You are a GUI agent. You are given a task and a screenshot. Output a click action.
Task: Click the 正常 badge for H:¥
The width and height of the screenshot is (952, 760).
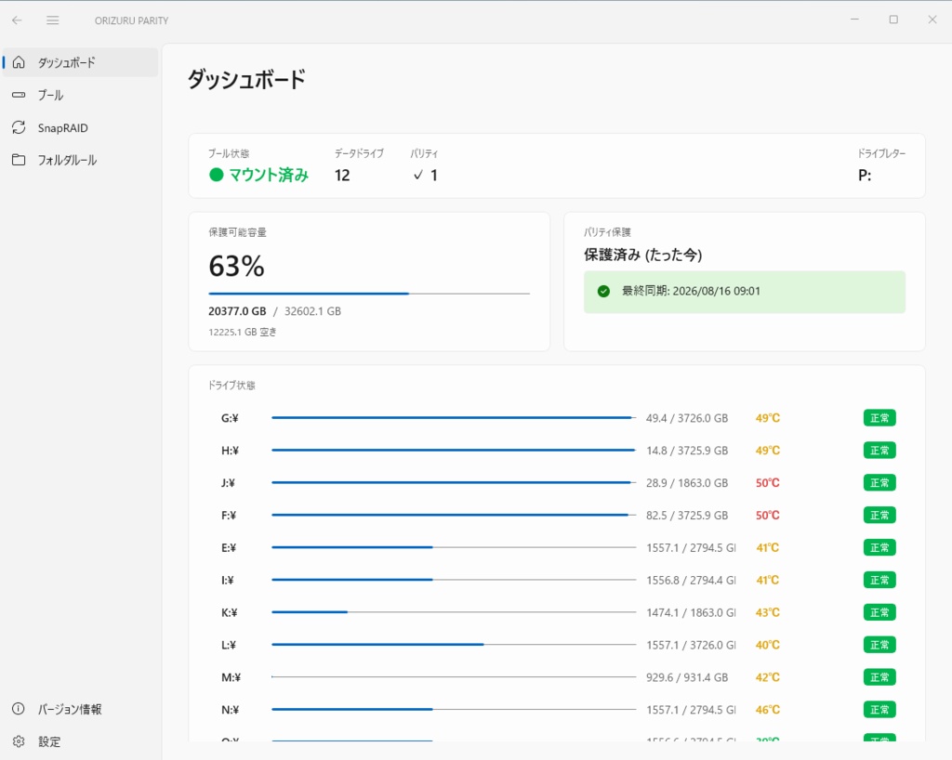tap(879, 450)
